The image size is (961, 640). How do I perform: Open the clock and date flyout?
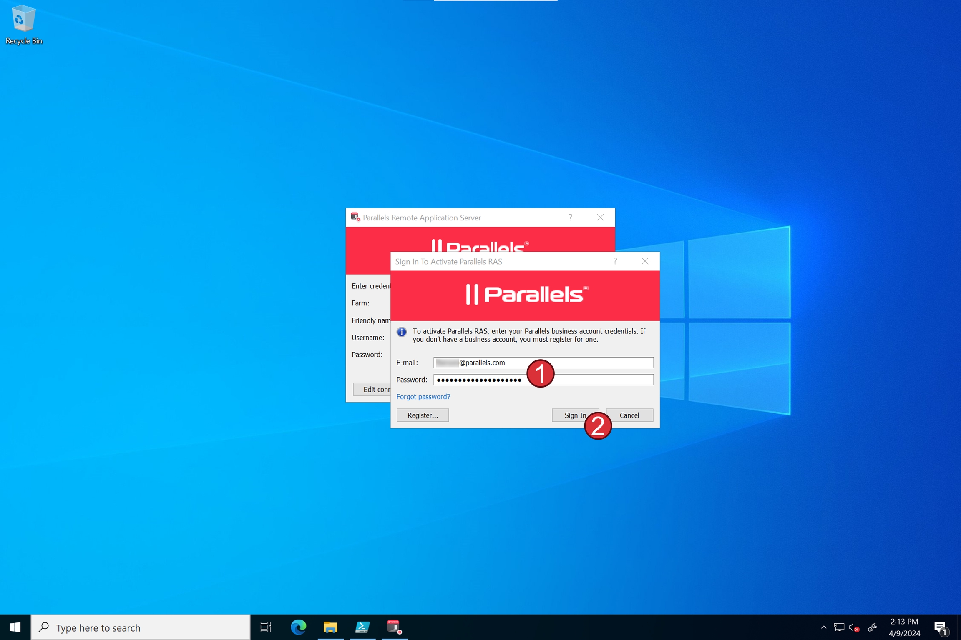(904, 627)
